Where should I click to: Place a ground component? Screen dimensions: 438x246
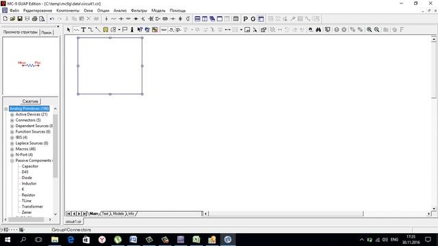(x=106, y=18)
